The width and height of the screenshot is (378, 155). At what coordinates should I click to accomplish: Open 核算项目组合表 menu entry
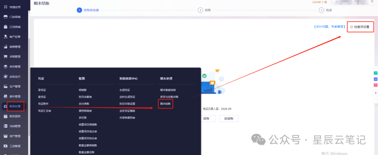coord(88,132)
